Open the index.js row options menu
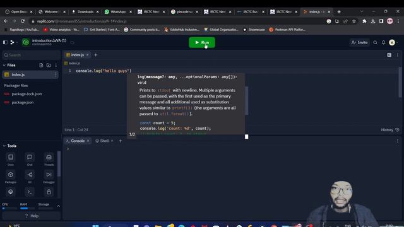The height and width of the screenshot is (227, 404). coord(56,74)
